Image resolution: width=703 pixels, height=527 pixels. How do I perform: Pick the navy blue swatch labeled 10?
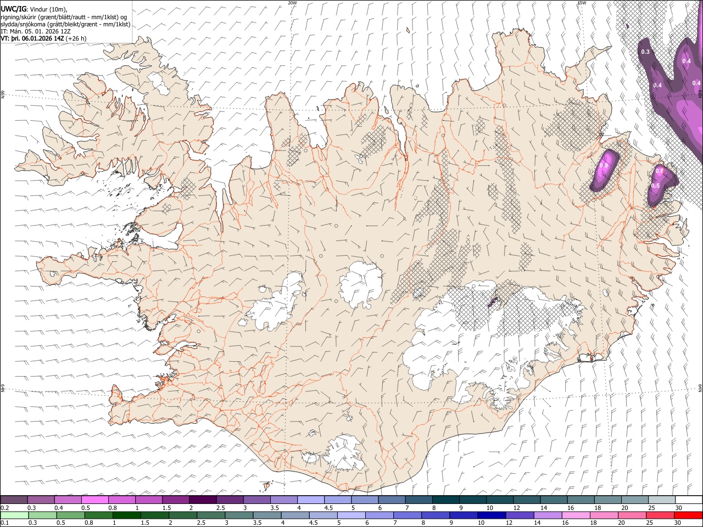[490, 515]
